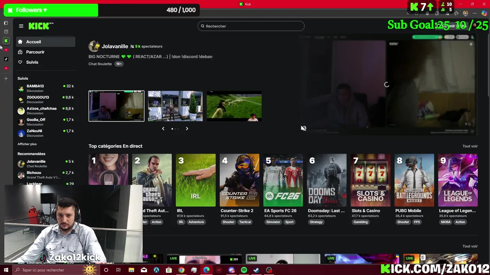The image size is (490, 275).
Task: Open ZaNouNi followed channel
Action: tap(46, 133)
